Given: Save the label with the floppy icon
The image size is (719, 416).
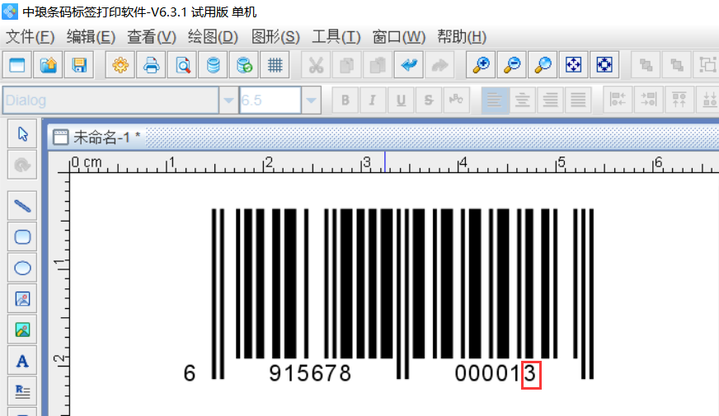Looking at the screenshot, I should (79, 65).
